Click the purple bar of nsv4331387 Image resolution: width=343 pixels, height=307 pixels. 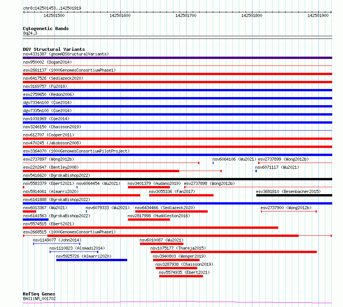177,58
